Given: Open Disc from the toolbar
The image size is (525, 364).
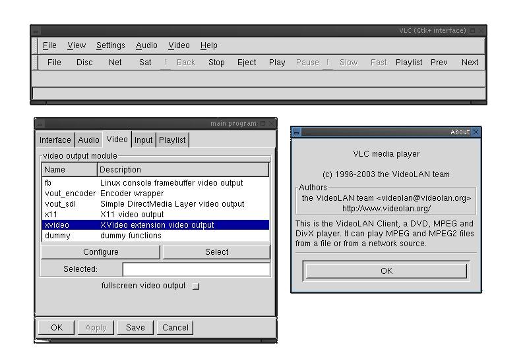Looking at the screenshot, I should tap(84, 63).
